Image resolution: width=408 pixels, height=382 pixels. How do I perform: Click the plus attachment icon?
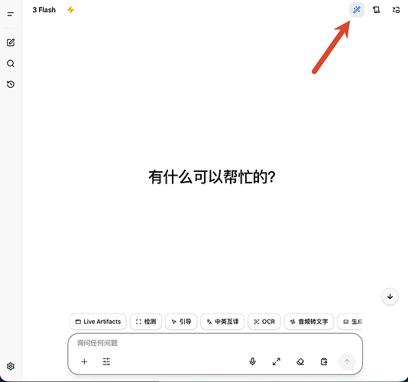84,361
